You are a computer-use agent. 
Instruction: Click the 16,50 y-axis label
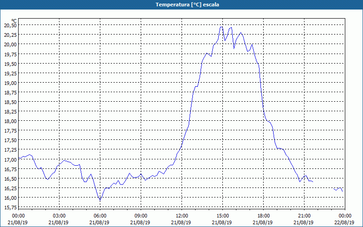[10, 179]
